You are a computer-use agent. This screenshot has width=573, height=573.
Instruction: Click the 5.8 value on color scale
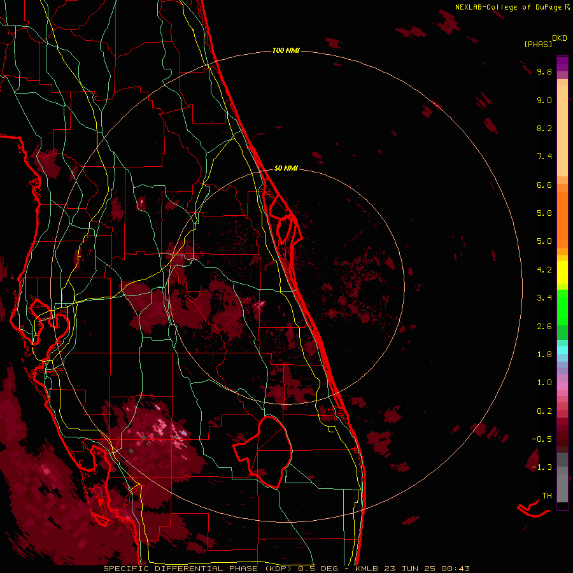click(544, 213)
